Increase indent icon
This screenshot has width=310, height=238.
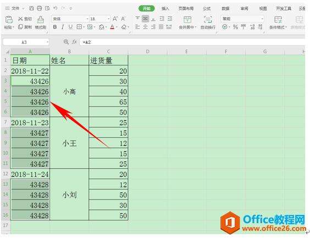pyautogui.click(x=170, y=19)
